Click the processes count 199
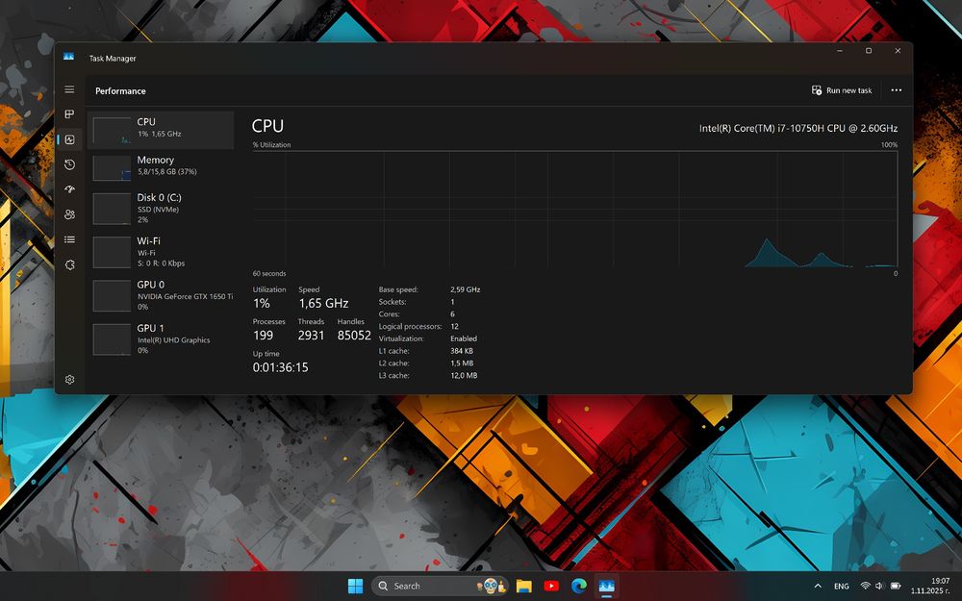The image size is (962, 601). coord(264,336)
